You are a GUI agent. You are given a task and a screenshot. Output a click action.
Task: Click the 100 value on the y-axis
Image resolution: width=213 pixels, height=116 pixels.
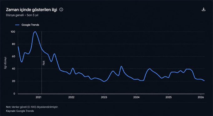[13, 32]
